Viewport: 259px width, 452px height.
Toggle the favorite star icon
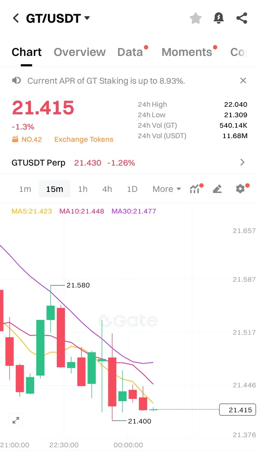click(x=195, y=18)
